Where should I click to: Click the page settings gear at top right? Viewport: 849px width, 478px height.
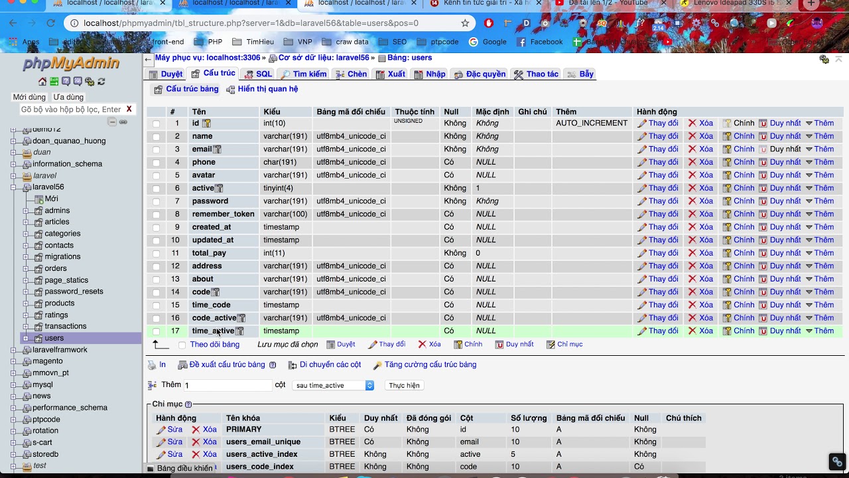(824, 59)
